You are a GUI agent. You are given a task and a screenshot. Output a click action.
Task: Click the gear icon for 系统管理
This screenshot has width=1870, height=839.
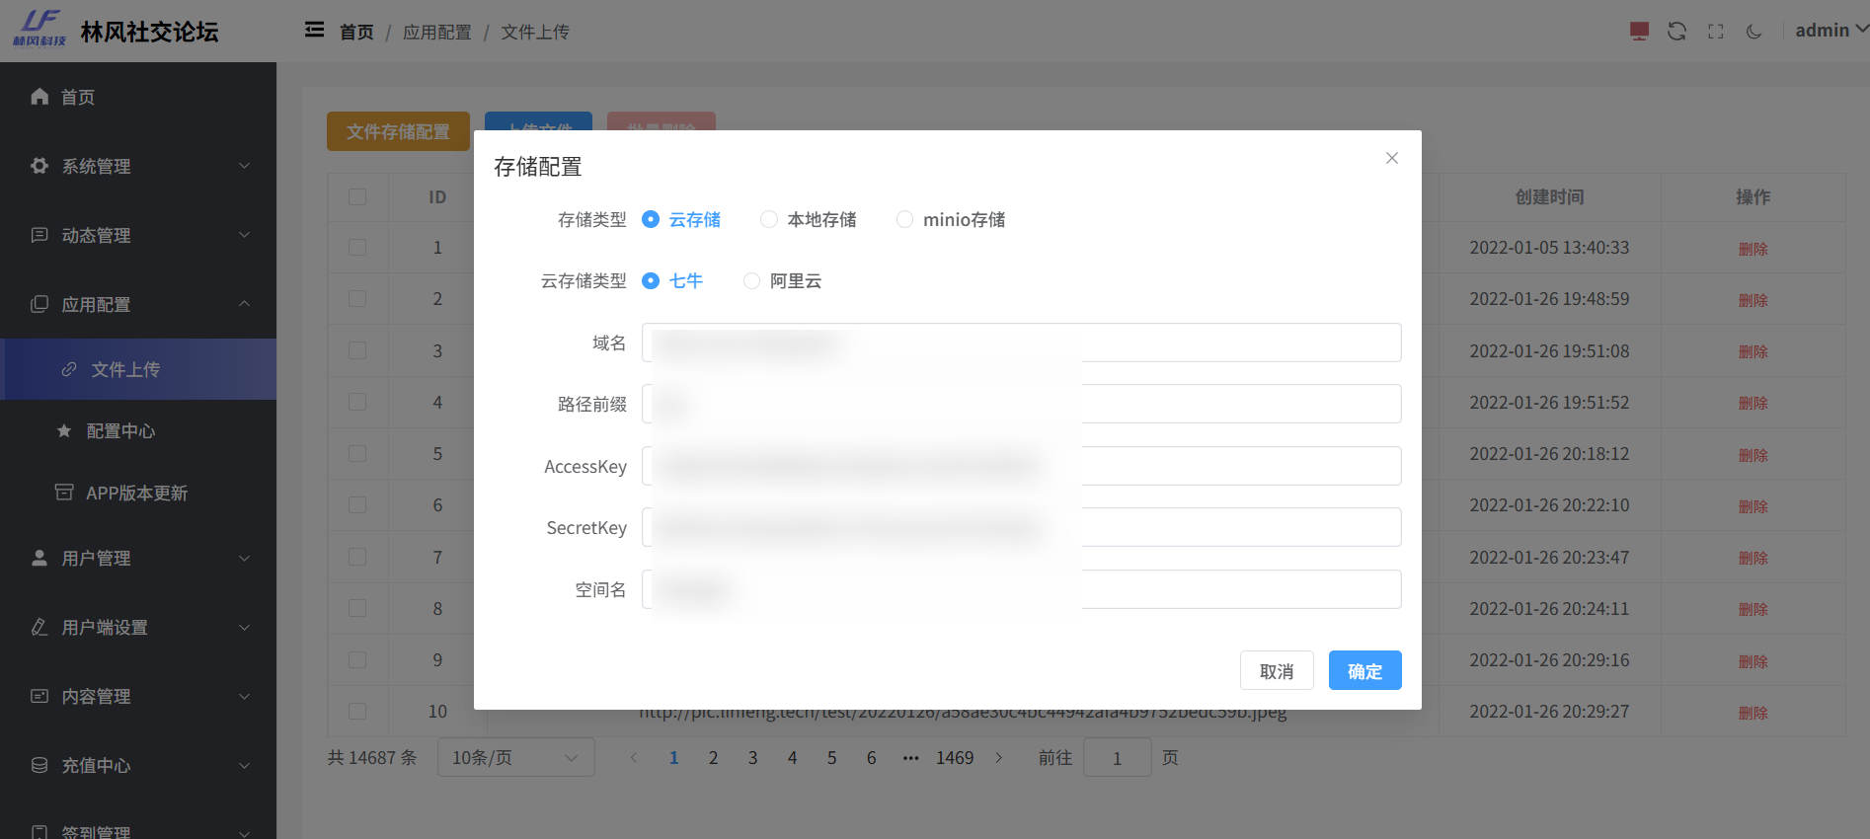[x=39, y=165]
